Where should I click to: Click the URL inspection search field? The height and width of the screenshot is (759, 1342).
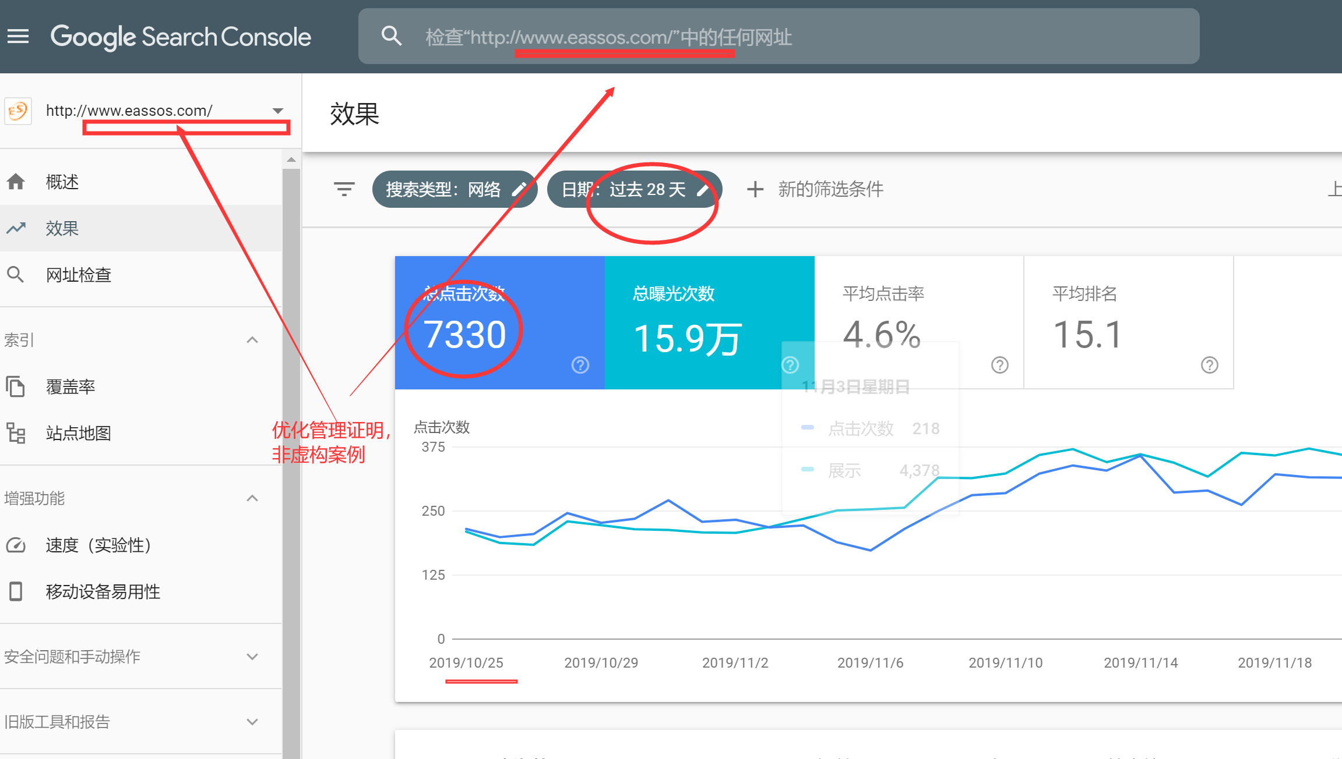pos(779,36)
